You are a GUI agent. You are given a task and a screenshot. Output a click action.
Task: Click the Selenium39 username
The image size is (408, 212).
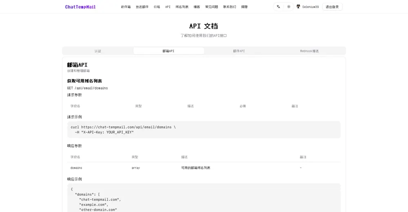point(310,7)
